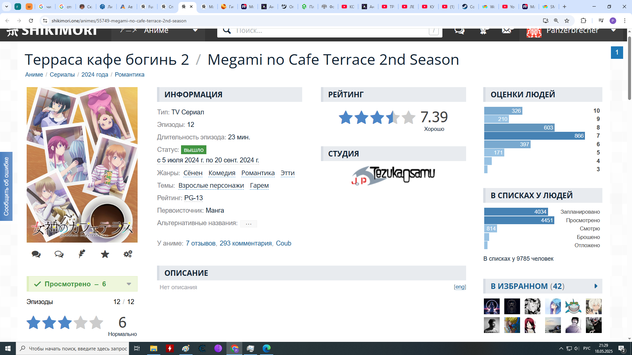Viewport: 632px width, 355px height.
Task: Open Сёнен genre link
Action: [193, 173]
